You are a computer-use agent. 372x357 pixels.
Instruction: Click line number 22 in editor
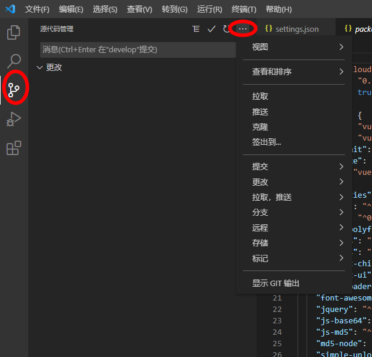(x=277, y=310)
